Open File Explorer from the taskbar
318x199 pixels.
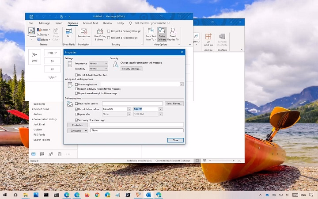pyautogui.click(x=26, y=195)
